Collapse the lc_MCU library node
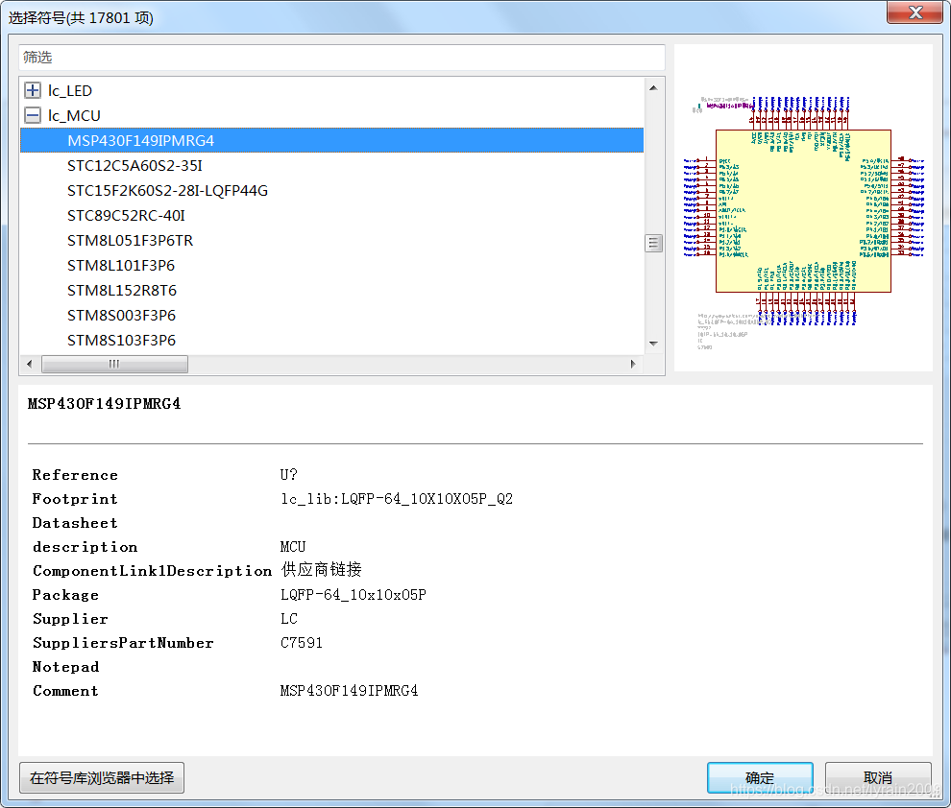 (33, 115)
